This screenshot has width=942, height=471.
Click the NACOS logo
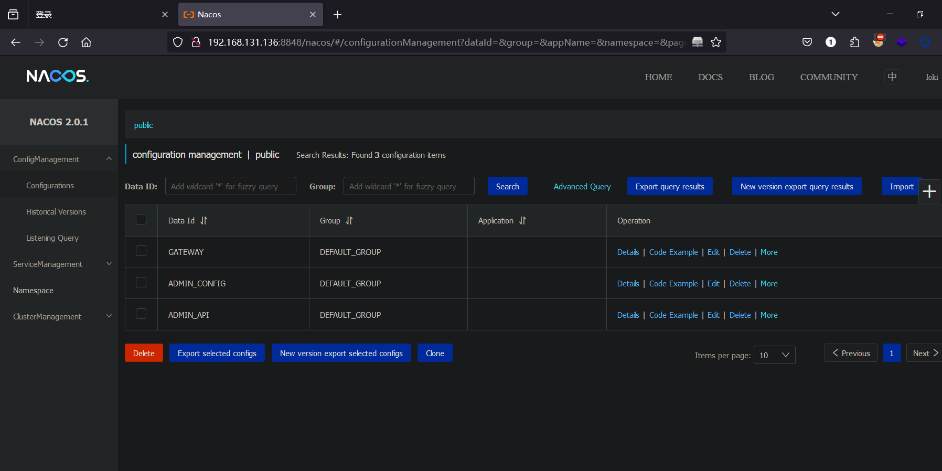[58, 77]
